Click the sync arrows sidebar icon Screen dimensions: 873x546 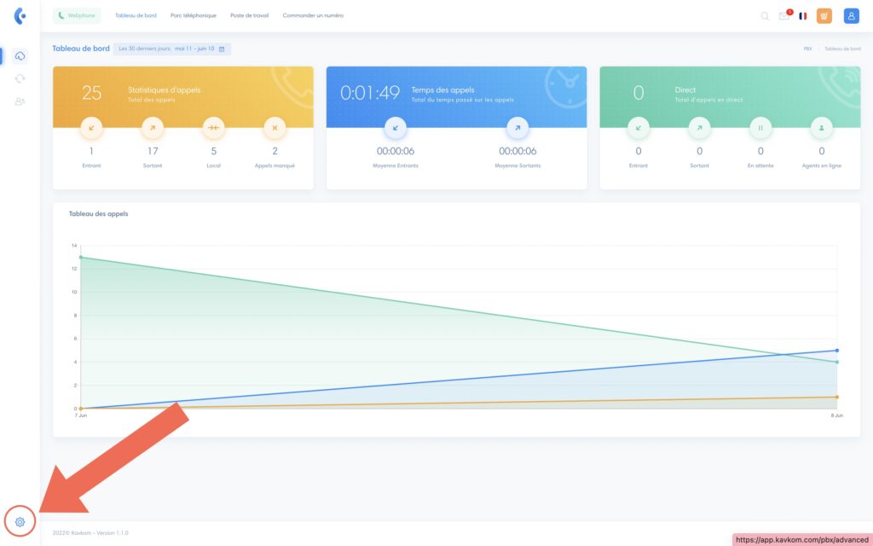pos(20,78)
